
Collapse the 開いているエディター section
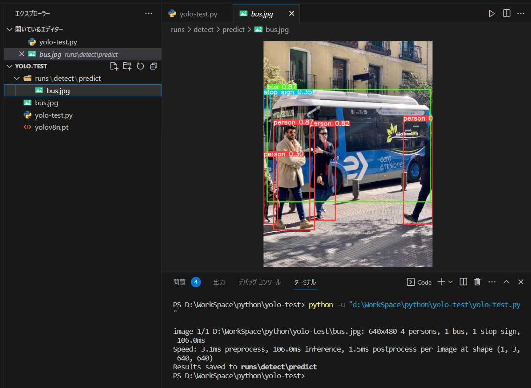coord(10,29)
